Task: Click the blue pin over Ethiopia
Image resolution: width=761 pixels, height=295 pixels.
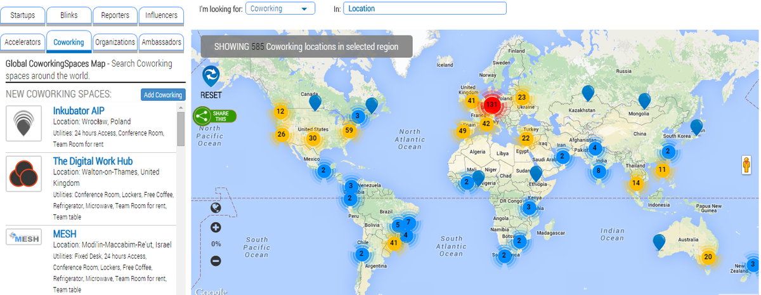Action: 536,173
